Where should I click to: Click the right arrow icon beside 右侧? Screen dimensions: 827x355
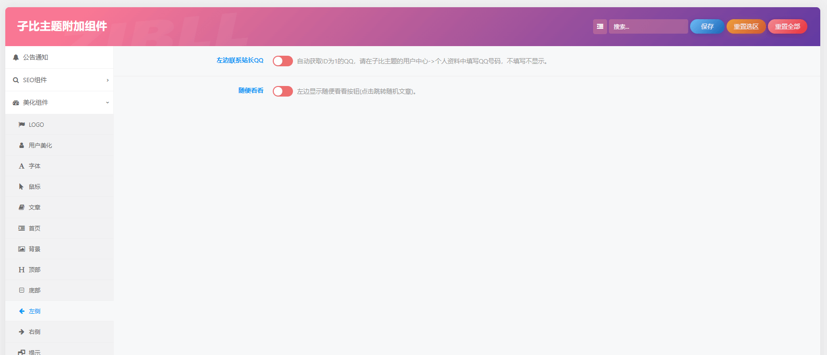click(22, 332)
